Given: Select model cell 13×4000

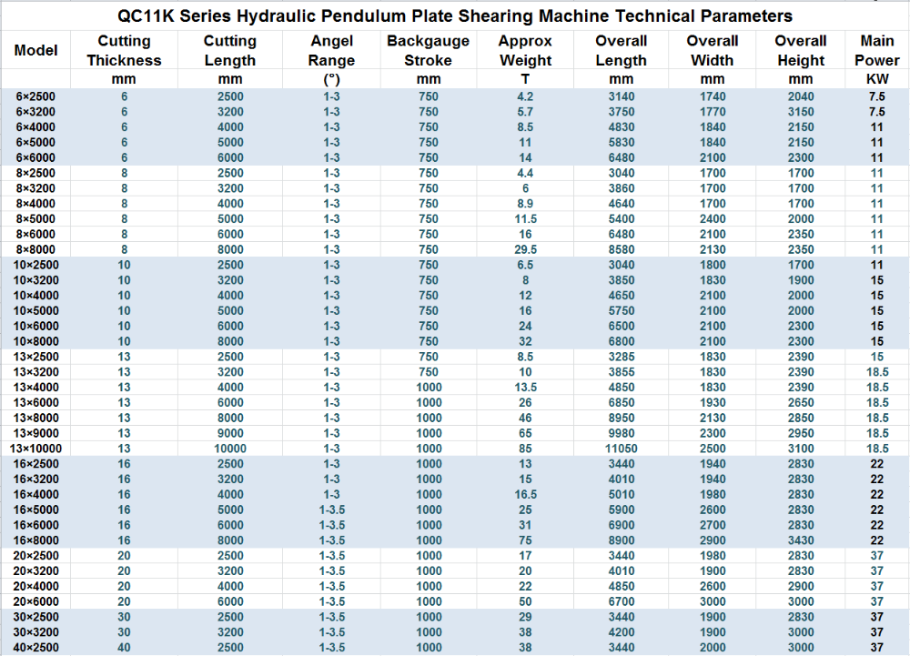Looking at the screenshot, I should (35, 388).
